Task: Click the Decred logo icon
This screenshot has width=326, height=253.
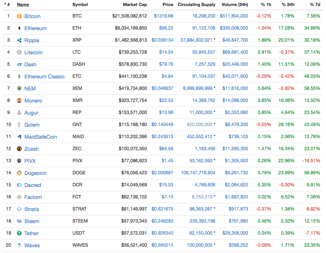Action: 19,185
